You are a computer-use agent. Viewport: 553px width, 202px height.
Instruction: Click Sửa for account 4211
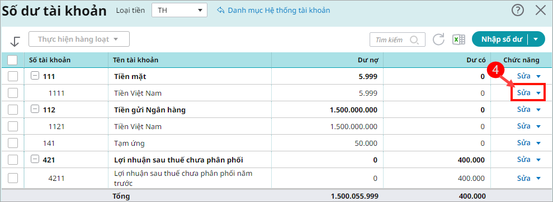524,178
